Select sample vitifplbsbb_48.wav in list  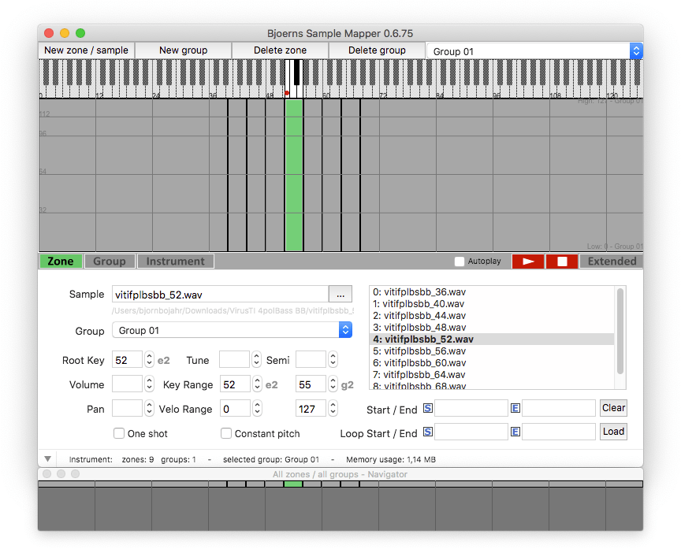(492, 327)
